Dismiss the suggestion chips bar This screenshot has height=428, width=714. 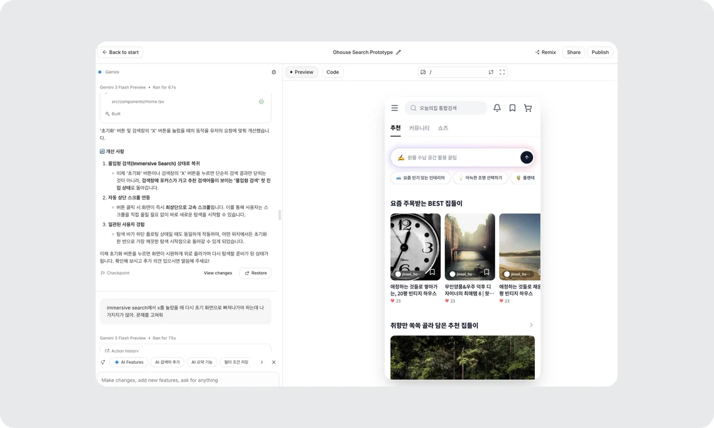pos(274,362)
